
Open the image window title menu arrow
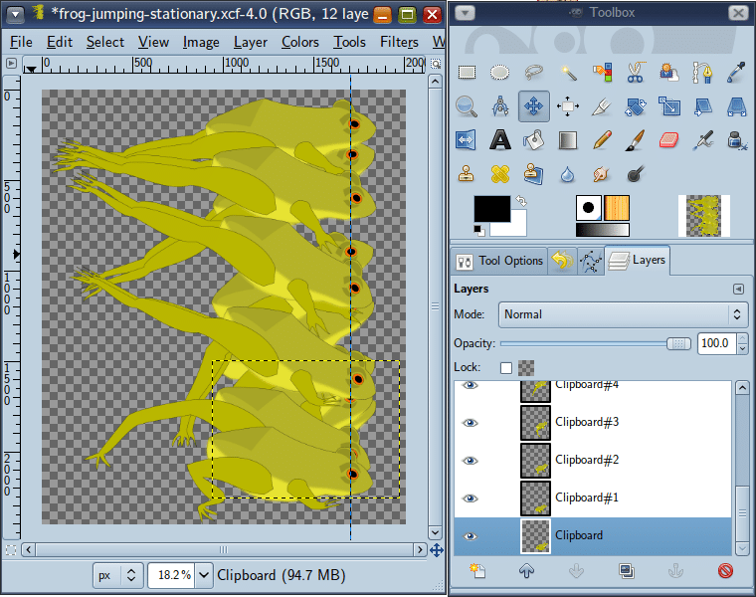tap(15, 15)
